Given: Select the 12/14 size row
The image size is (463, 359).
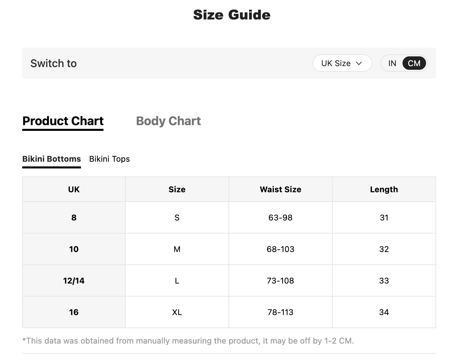Looking at the screenshot, I should tap(229, 280).
